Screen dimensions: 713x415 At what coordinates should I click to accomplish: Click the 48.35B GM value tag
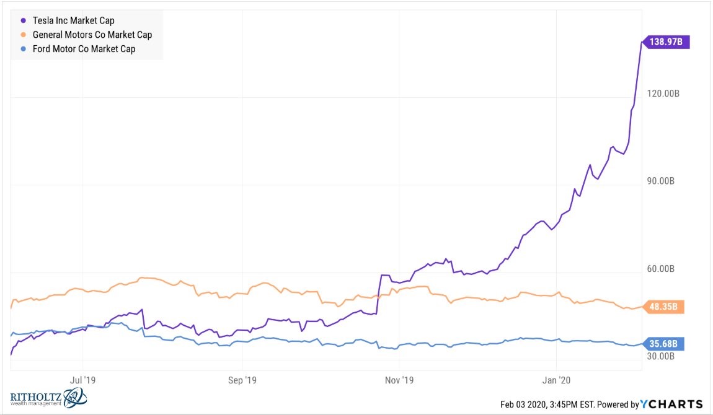point(663,307)
